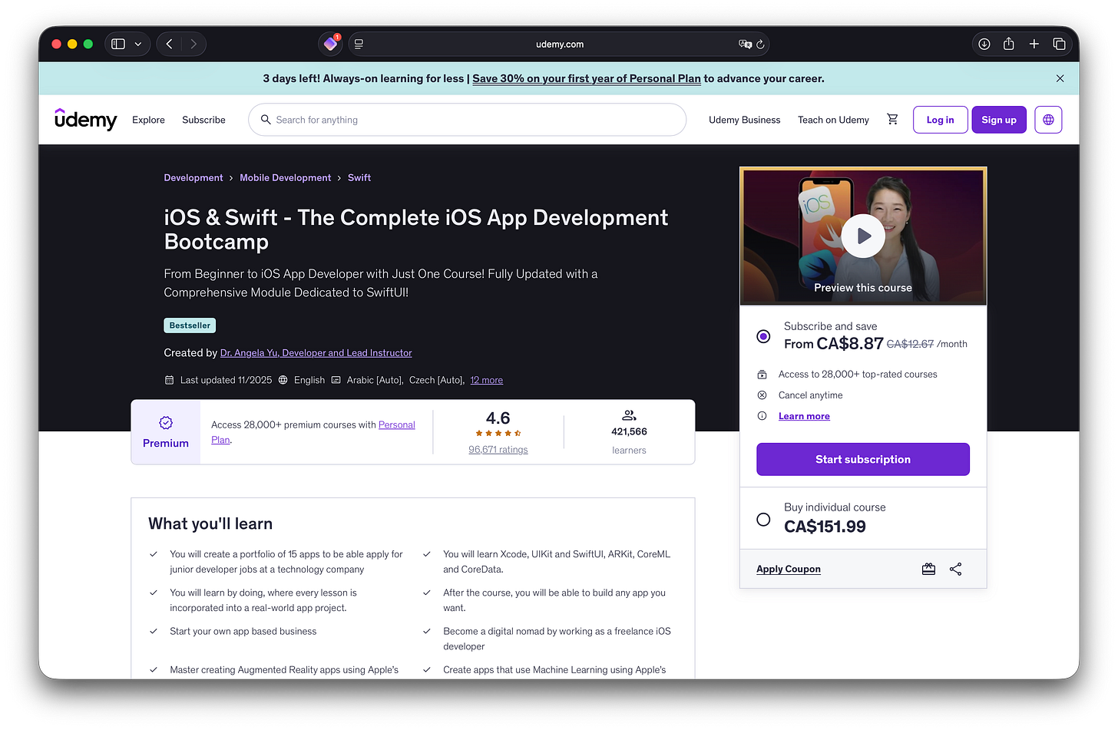Open the shopping cart
The image size is (1118, 730).
click(892, 120)
